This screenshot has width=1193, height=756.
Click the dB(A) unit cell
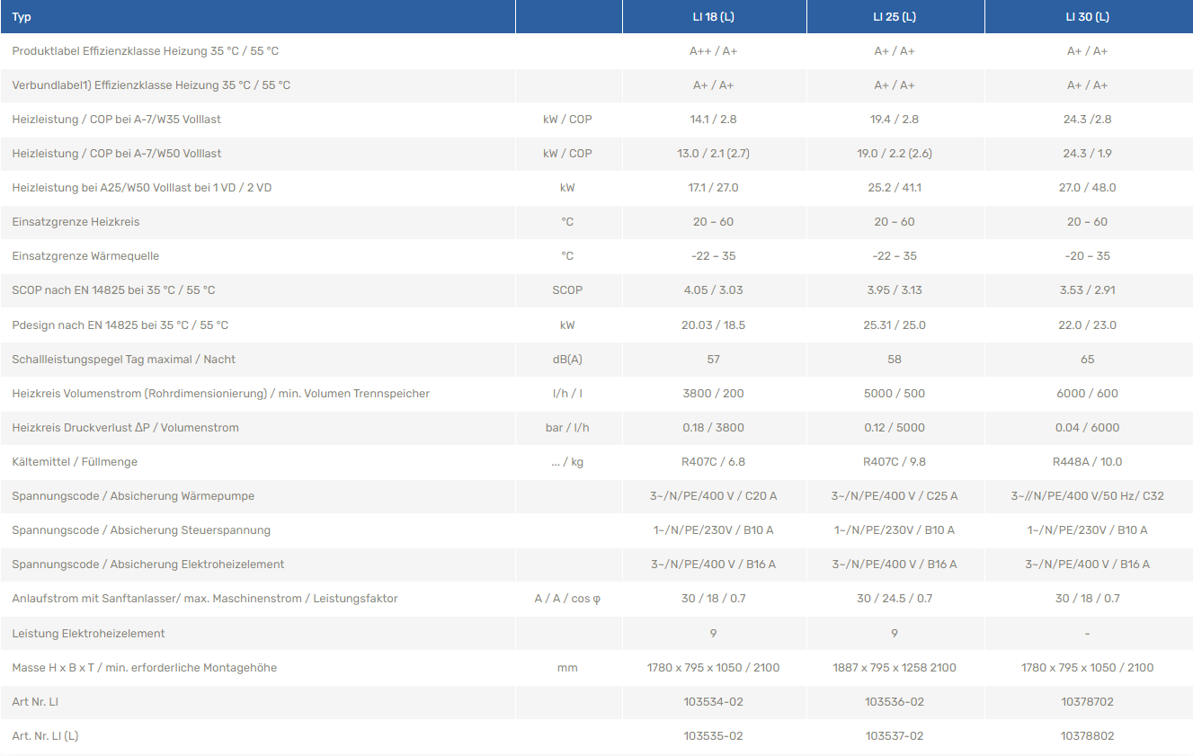(x=567, y=360)
